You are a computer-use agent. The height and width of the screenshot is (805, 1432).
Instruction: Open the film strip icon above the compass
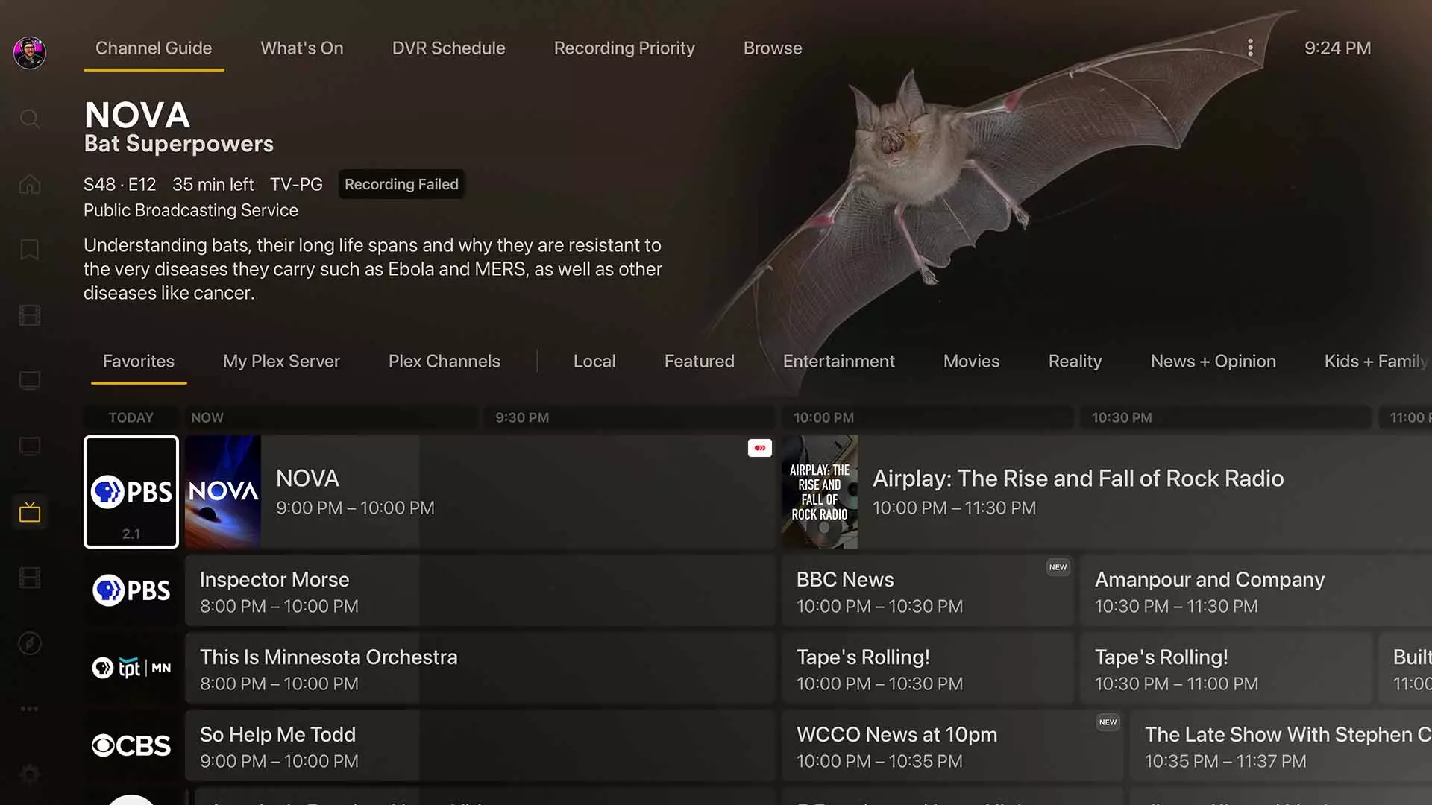click(30, 578)
